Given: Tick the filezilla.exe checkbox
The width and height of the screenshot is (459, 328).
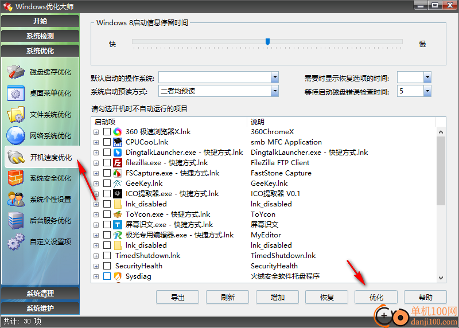Looking at the screenshot, I should (x=107, y=163).
